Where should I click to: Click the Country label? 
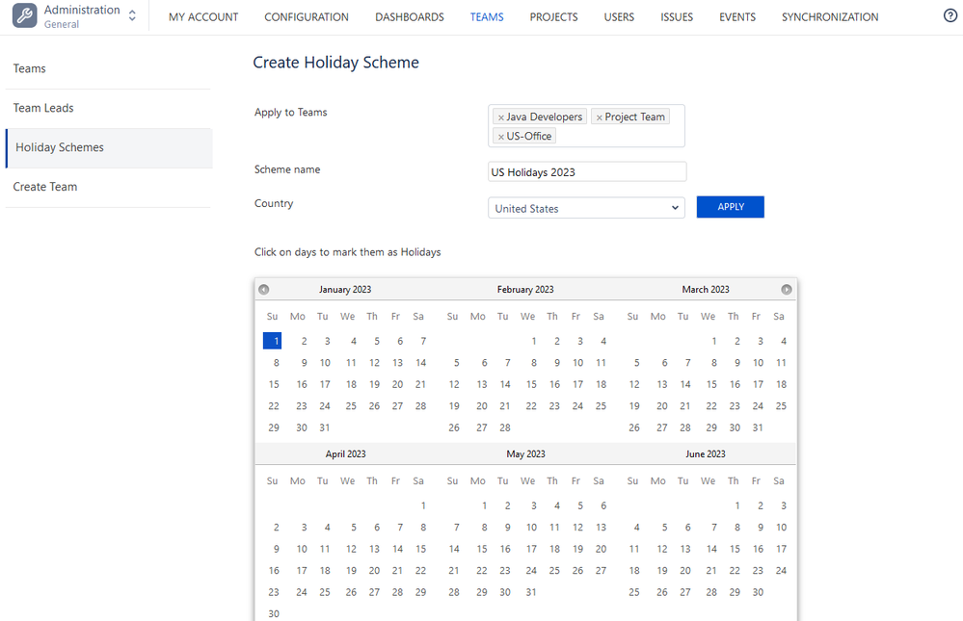[274, 203]
